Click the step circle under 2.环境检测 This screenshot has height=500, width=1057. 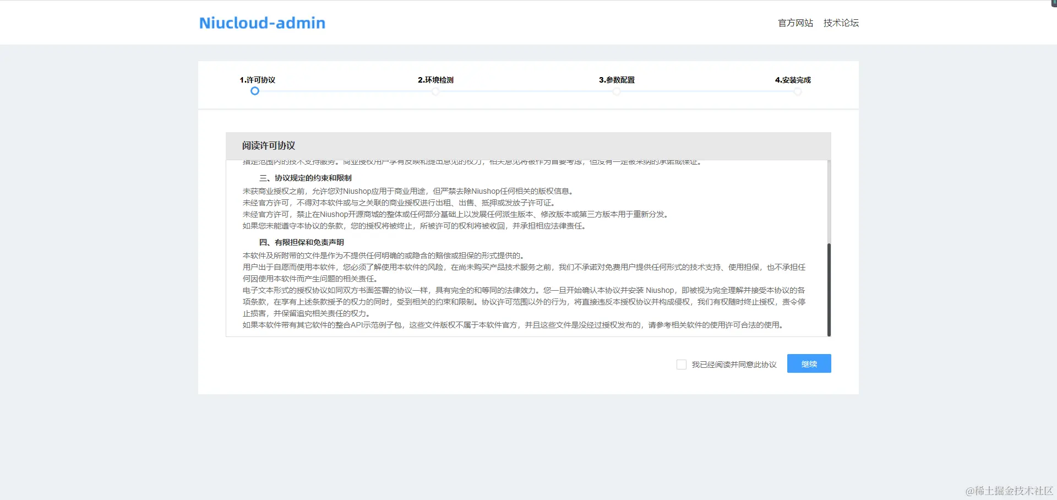435,91
